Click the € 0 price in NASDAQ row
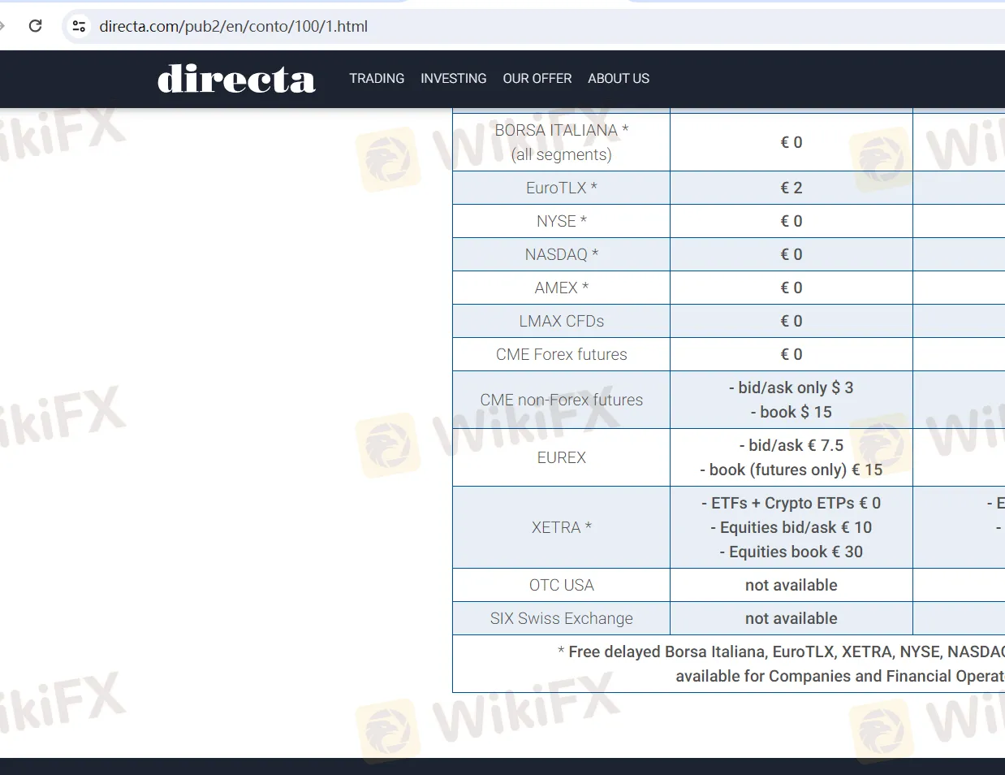Viewport: 1005px width, 775px height. point(791,254)
